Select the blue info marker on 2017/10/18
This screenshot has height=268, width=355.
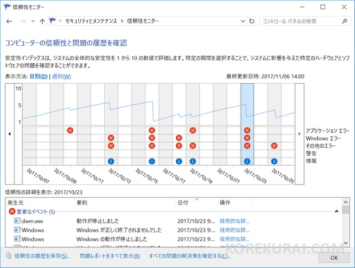click(179, 161)
